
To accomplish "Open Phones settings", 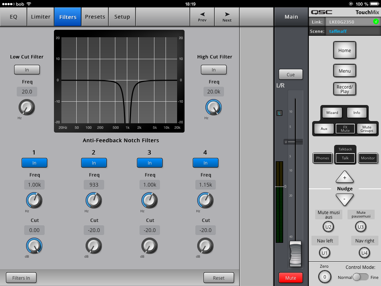I will click(323, 158).
